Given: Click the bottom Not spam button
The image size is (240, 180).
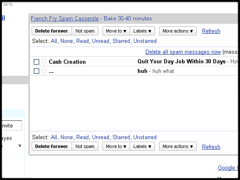Looking at the screenshot, I should coord(85,146).
